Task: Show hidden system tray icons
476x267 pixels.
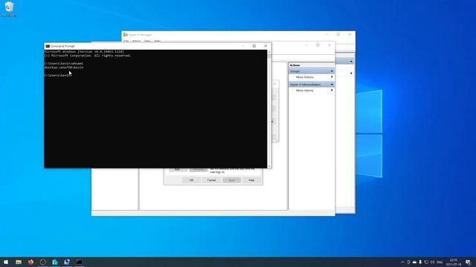Action: click(x=402, y=262)
